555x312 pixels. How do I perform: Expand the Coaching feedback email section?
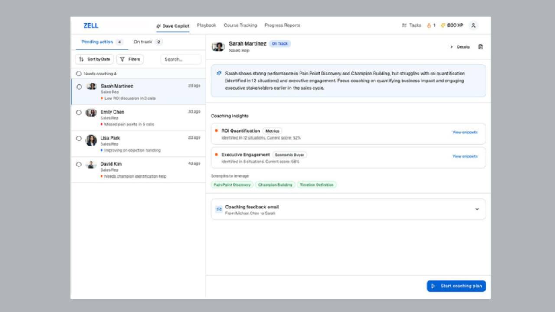tap(477, 209)
